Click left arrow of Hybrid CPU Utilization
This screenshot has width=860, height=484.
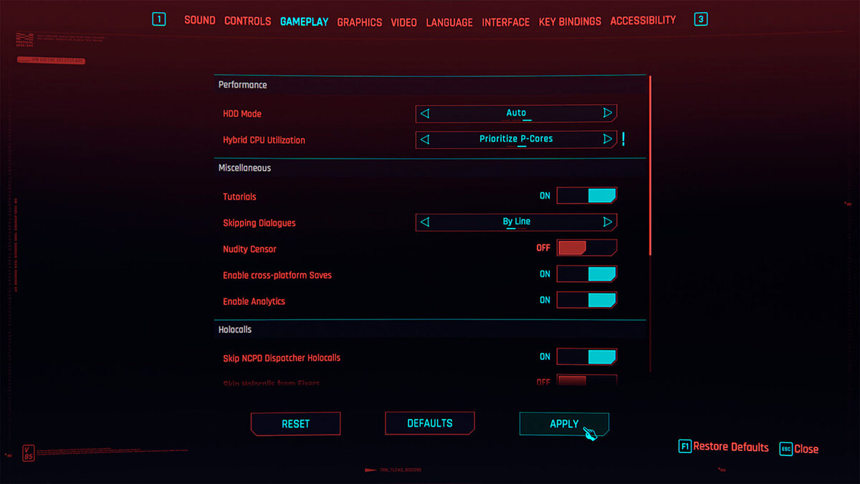[x=425, y=139]
